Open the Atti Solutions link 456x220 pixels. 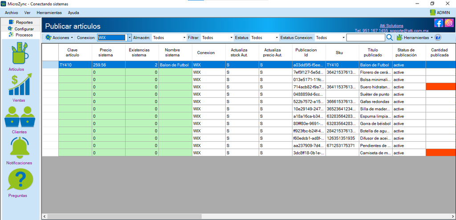point(391,25)
